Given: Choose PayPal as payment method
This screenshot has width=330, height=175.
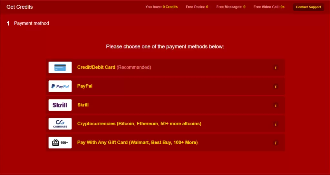Looking at the screenshot, I should coord(165,86).
